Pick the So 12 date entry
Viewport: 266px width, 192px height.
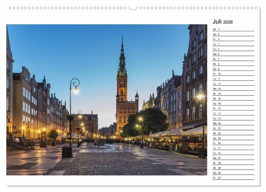click(x=233, y=84)
